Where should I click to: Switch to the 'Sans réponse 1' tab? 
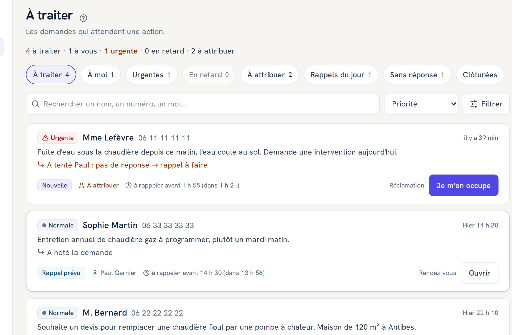417,75
